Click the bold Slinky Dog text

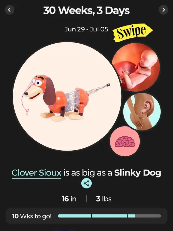[138, 173]
